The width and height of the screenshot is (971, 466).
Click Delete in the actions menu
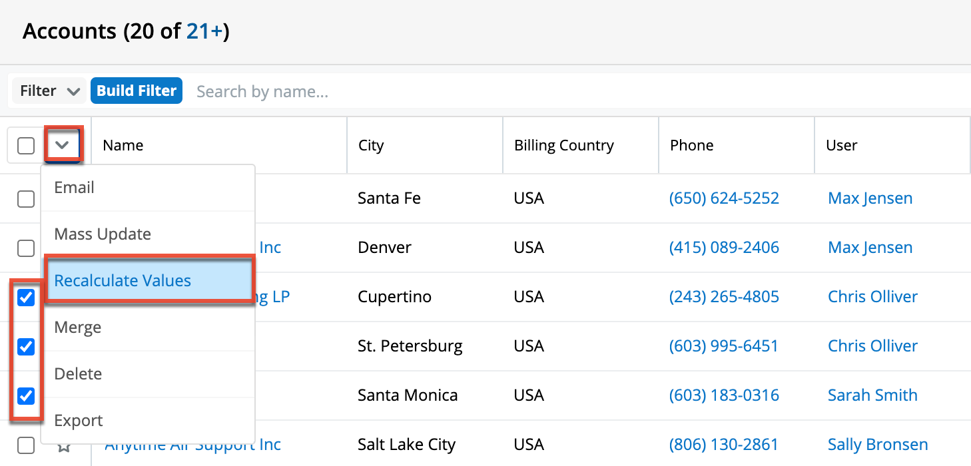[78, 374]
